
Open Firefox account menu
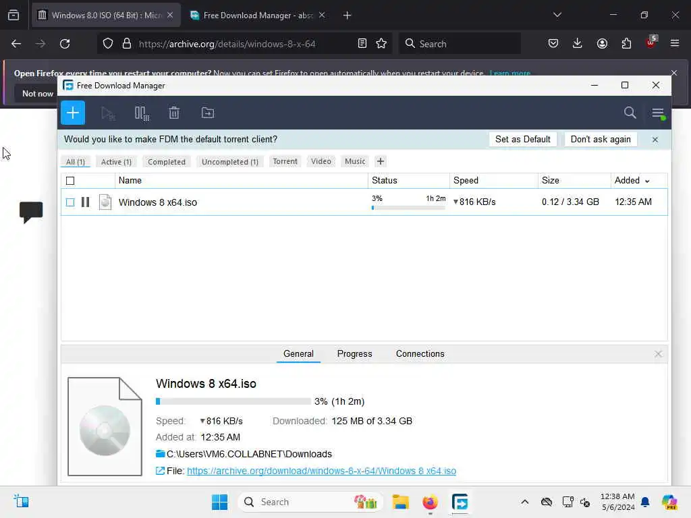(602, 44)
